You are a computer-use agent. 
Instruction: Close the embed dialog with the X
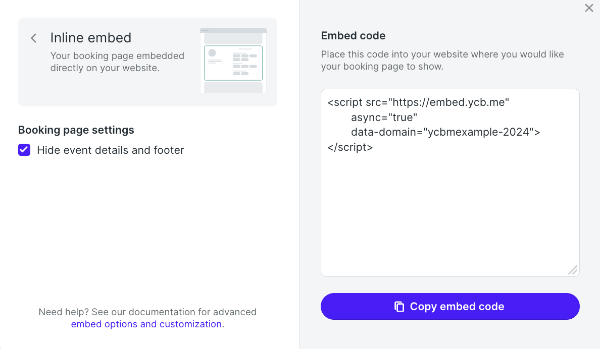[589, 8]
